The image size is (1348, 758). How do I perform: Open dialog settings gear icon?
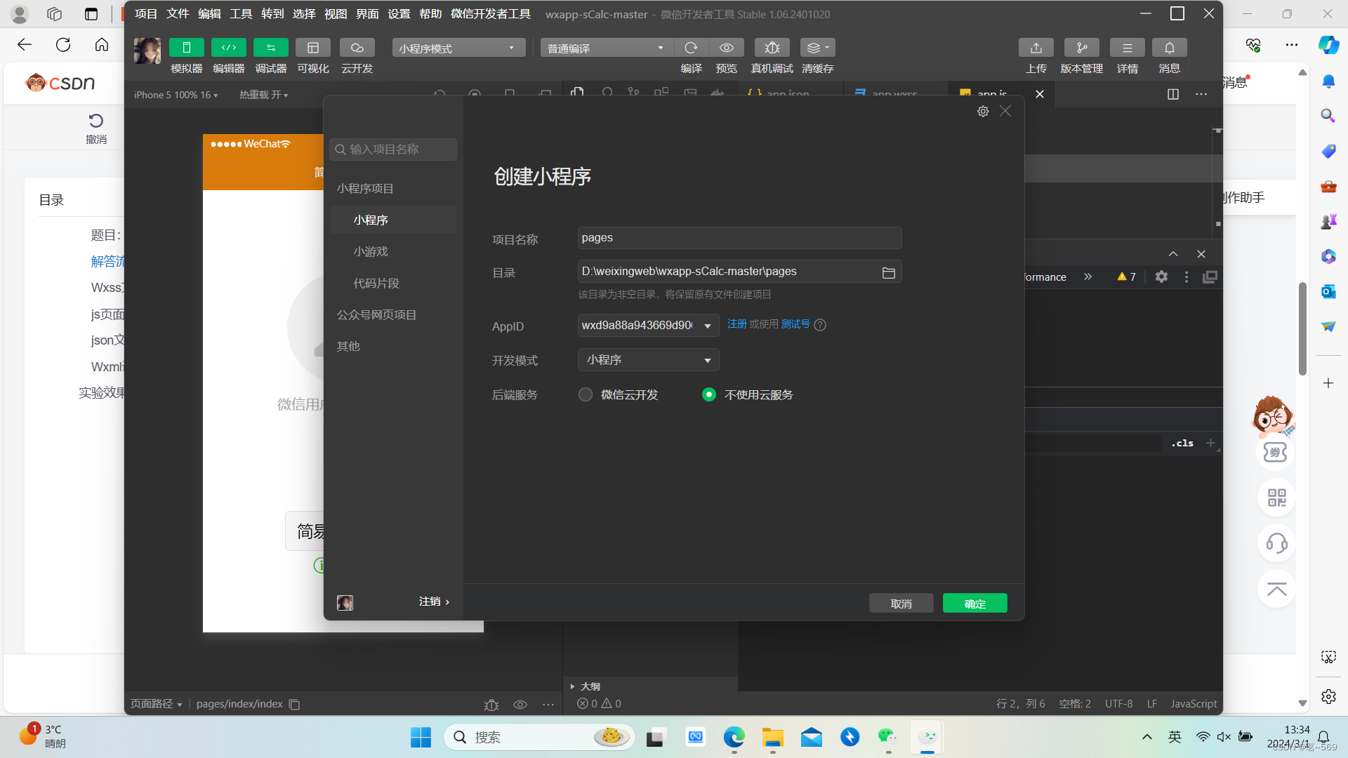point(983,112)
